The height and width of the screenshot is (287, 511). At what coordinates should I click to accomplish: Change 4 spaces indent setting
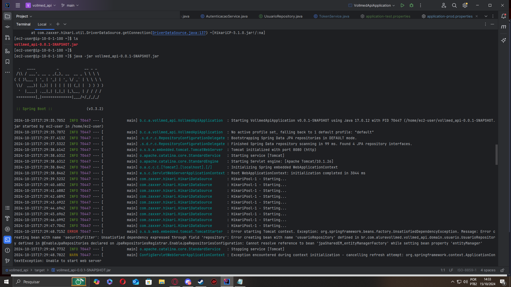[488, 270]
